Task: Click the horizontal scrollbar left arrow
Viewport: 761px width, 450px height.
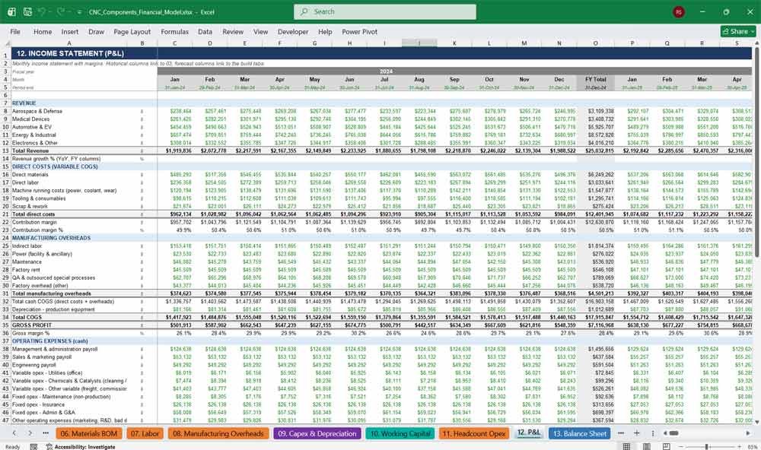Action: click(x=665, y=433)
